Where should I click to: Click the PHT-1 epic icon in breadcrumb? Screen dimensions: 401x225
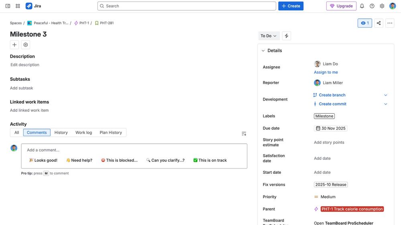76,23
